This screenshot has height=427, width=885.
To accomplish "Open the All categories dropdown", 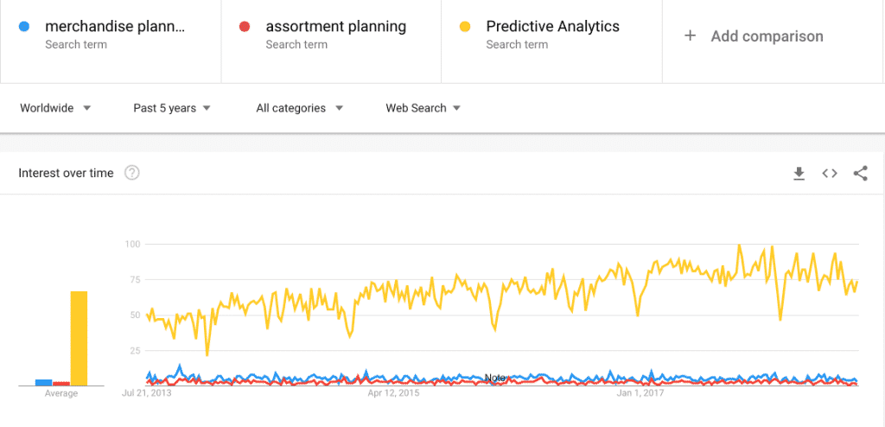I will [299, 108].
